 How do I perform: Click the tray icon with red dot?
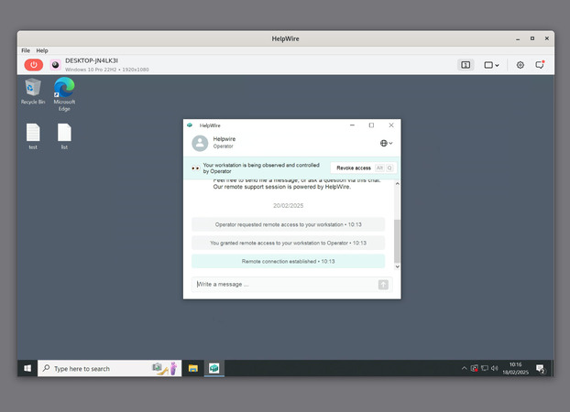point(475,368)
